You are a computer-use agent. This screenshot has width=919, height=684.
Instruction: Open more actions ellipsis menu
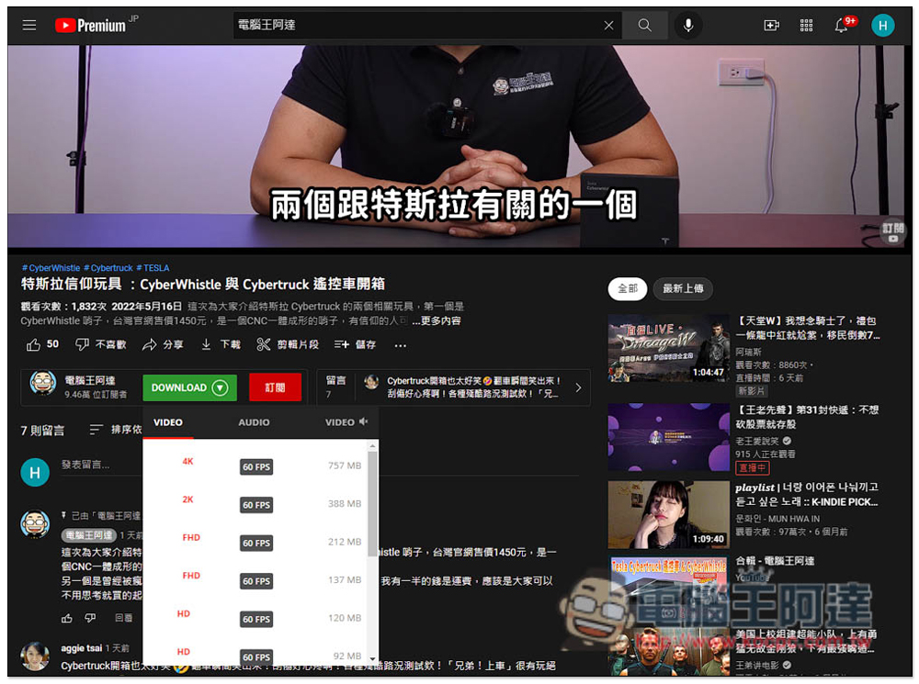pyautogui.click(x=401, y=345)
